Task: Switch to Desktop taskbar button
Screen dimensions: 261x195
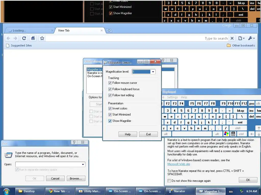Action: click(30, 191)
